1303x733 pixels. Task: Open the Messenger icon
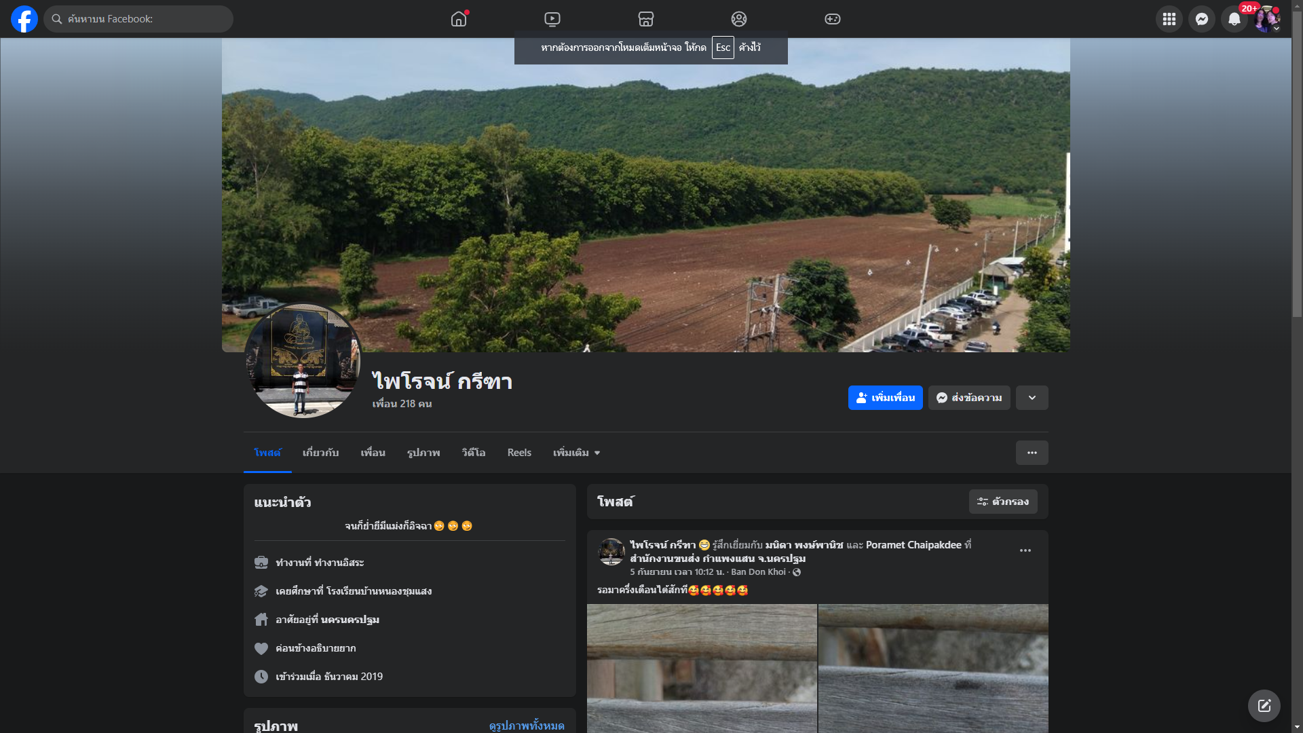click(1201, 19)
